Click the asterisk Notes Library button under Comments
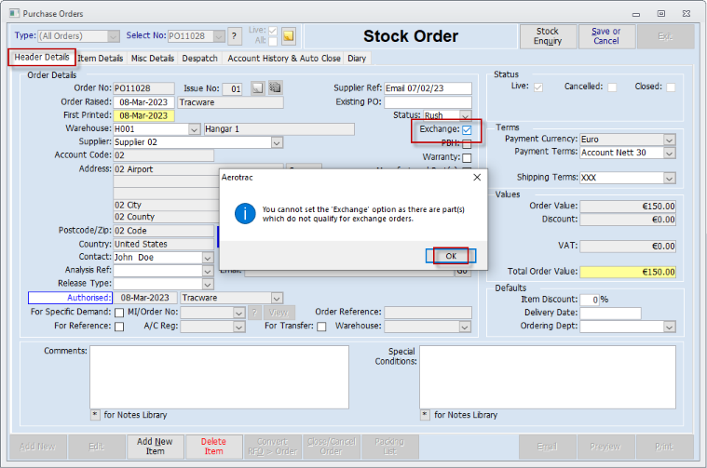 tap(95, 415)
